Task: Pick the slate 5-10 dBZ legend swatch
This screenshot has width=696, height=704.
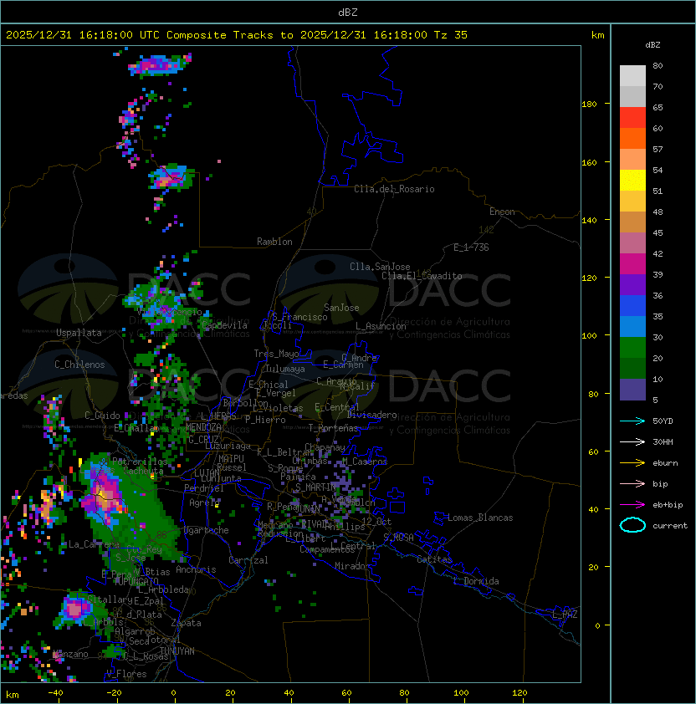Action: 632,390
